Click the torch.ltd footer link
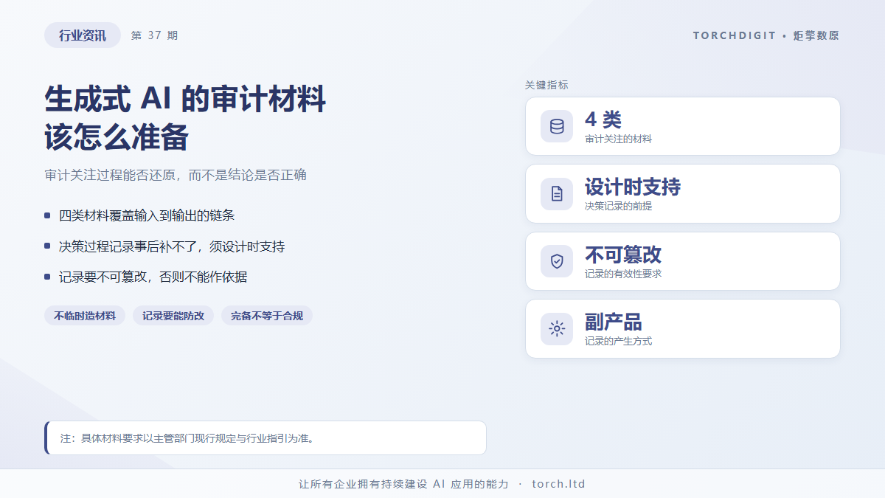 click(x=558, y=484)
